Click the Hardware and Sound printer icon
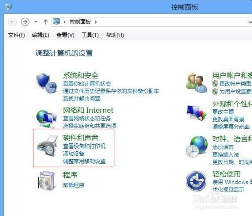Image resolution: width=252 pixels, height=216 pixels. click(x=47, y=146)
